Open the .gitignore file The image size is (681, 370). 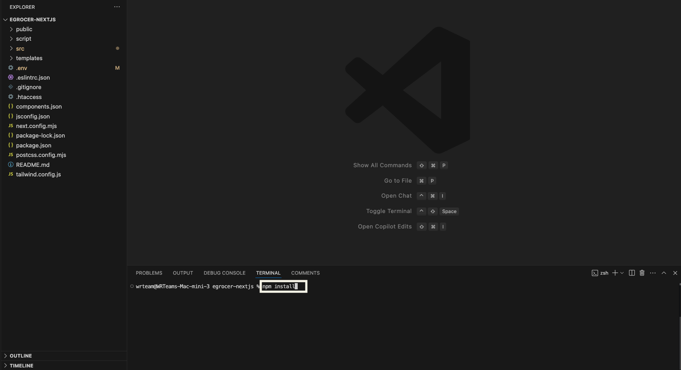tap(29, 87)
